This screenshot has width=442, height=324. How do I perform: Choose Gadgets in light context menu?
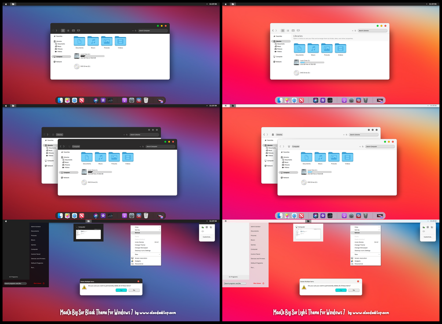tap(365, 261)
